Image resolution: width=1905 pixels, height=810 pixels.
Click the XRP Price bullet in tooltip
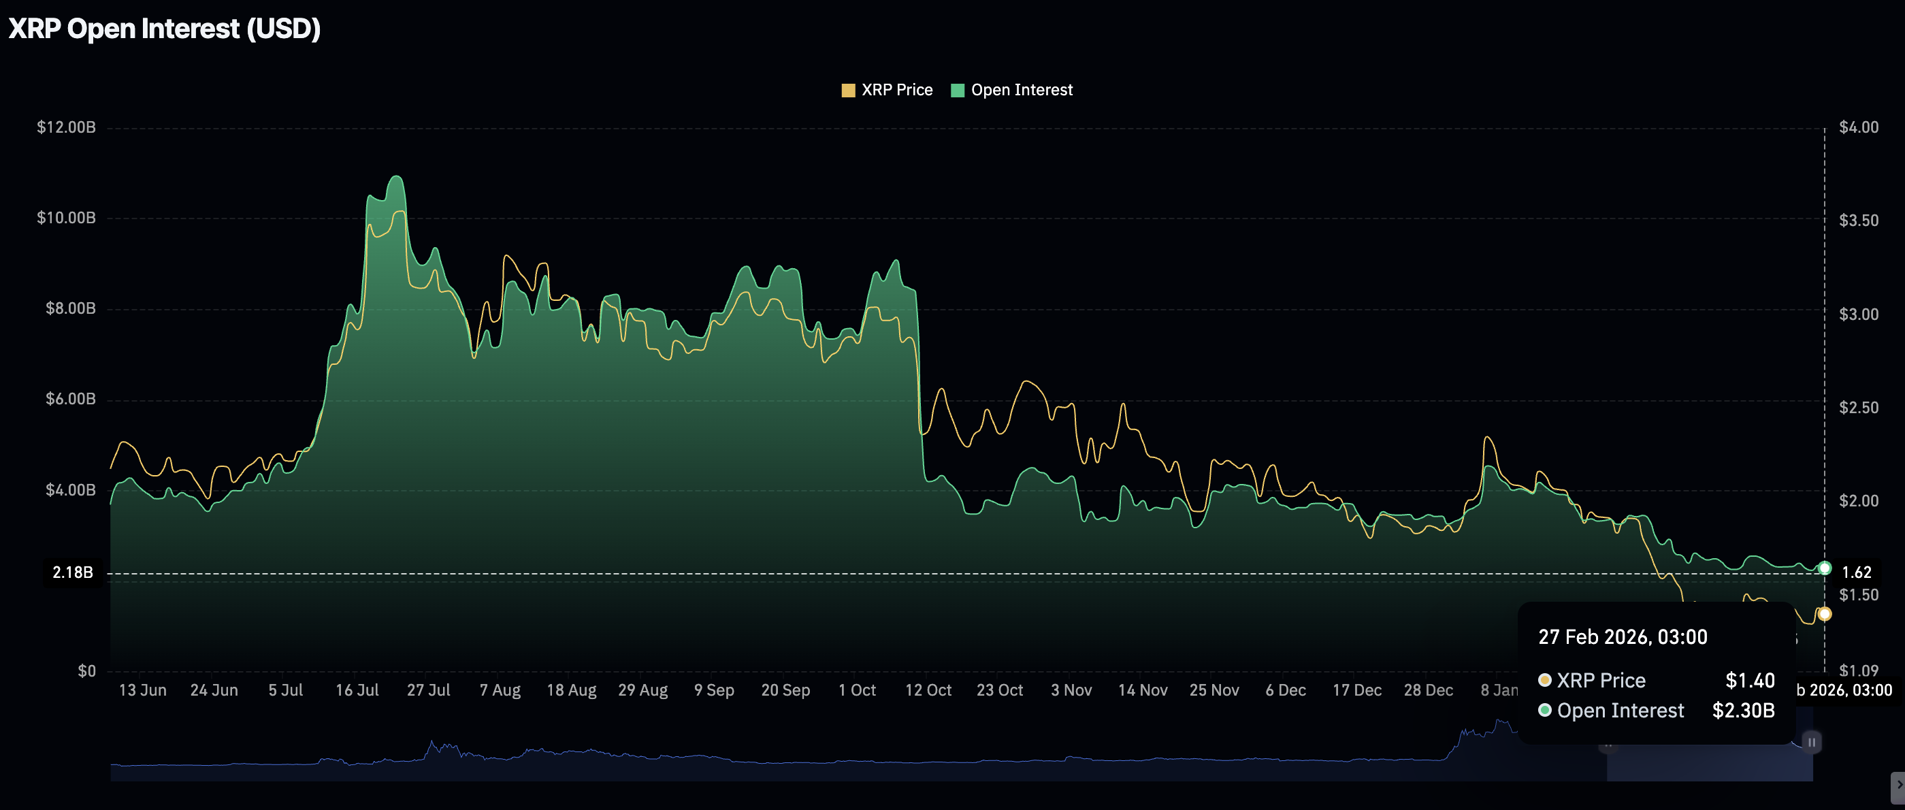pos(1545,681)
